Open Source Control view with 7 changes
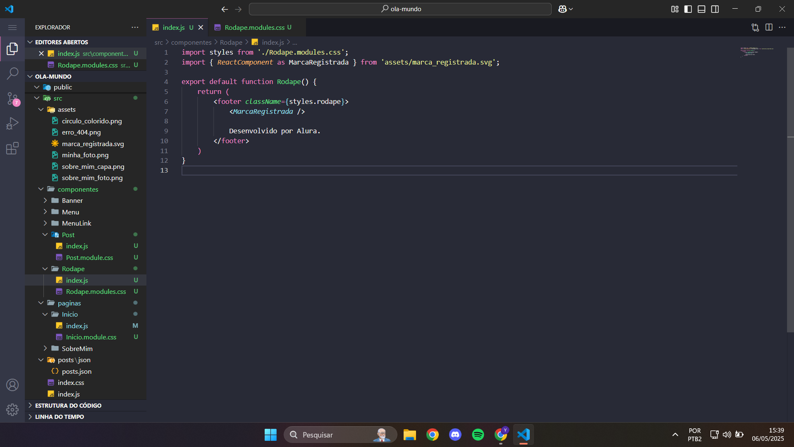The height and width of the screenshot is (447, 794). click(12, 99)
